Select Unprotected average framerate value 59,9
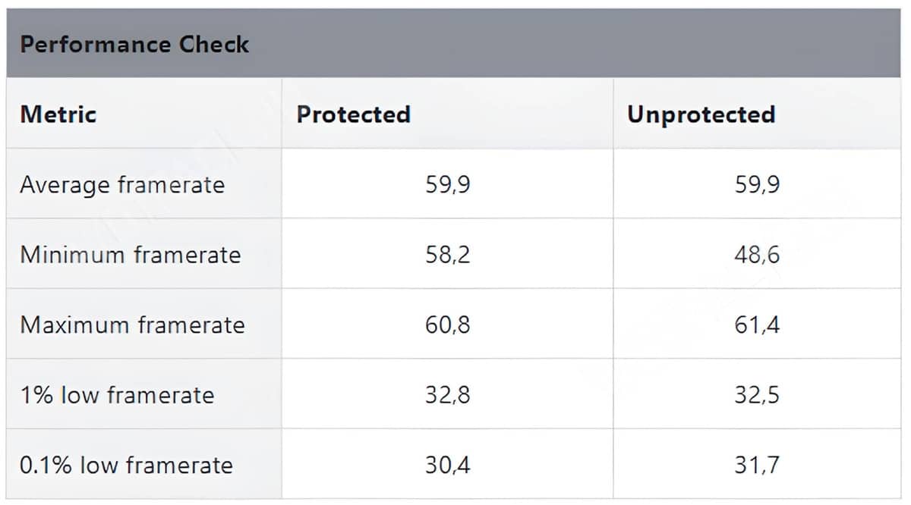This screenshot has height=505, width=911. [x=757, y=185]
